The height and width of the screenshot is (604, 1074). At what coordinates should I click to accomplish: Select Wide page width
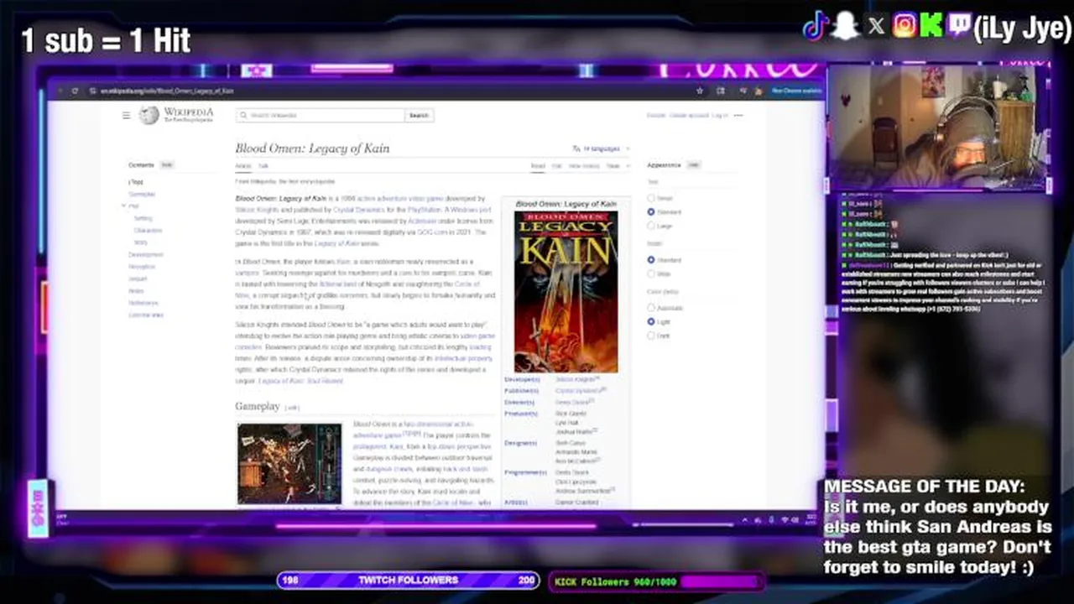coord(651,273)
